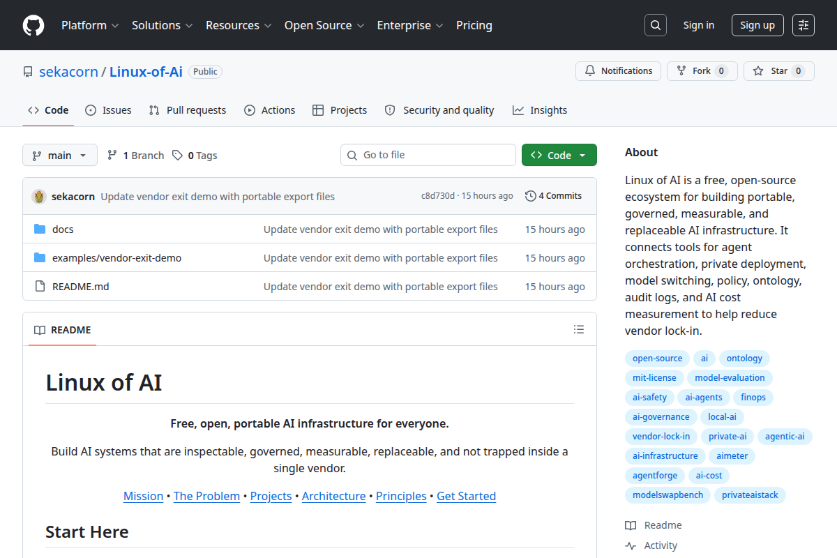
Task: Click the fork icon on Fork button
Action: 681,71
